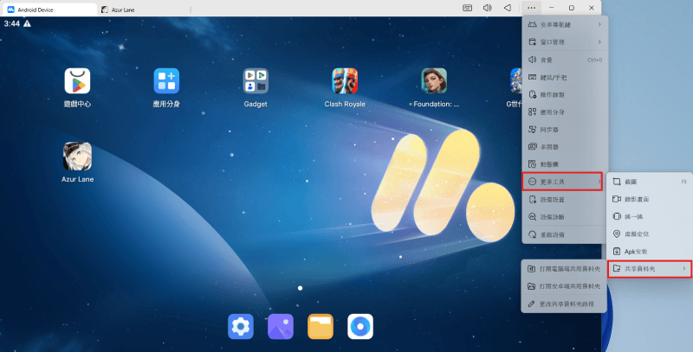The height and width of the screenshot is (352, 693).
Task: Expand the 安卓導航鍵 submenu
Action: tap(565, 25)
